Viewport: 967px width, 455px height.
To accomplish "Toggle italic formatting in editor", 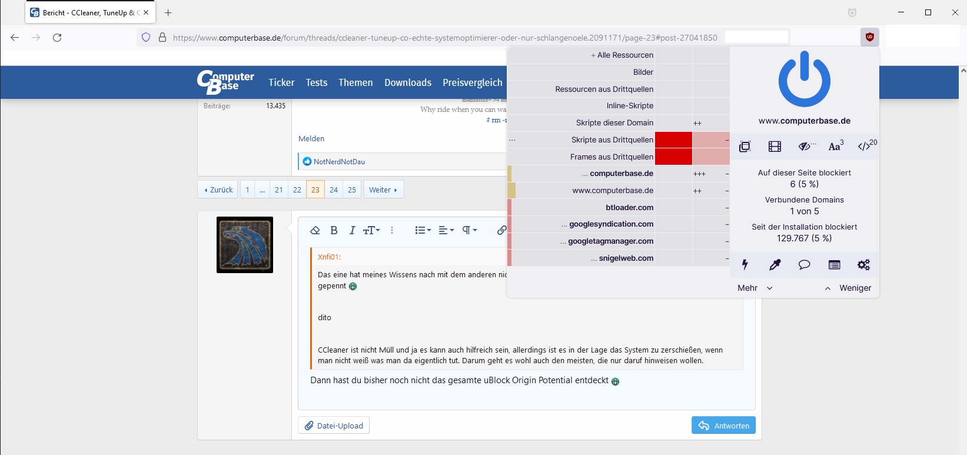I will point(352,230).
